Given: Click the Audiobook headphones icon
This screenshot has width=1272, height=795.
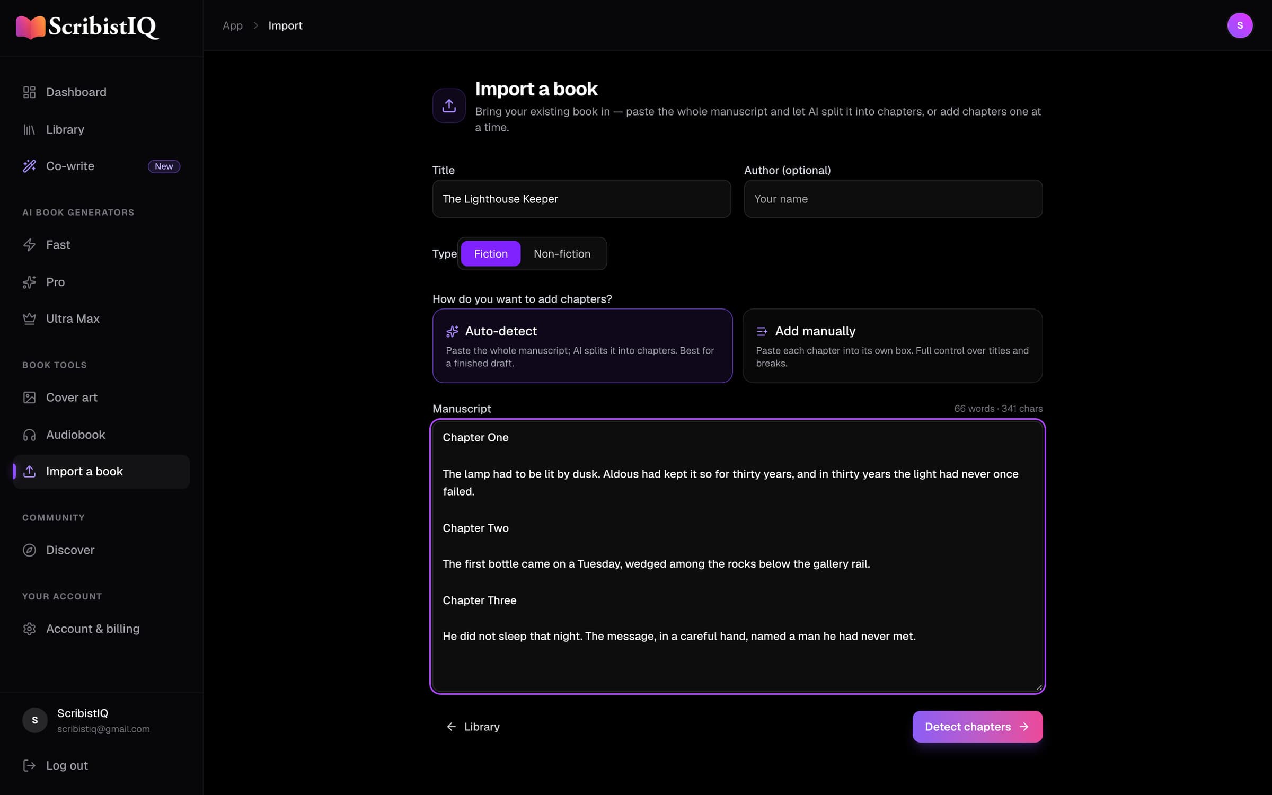Looking at the screenshot, I should (x=29, y=435).
